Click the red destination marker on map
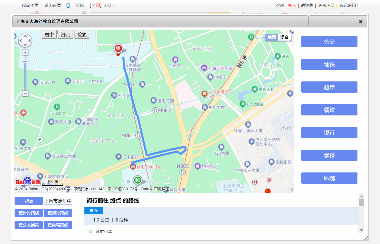 coord(118,49)
